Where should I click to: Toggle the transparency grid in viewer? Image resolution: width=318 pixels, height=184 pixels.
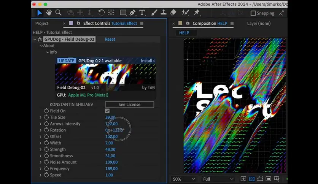point(252,179)
